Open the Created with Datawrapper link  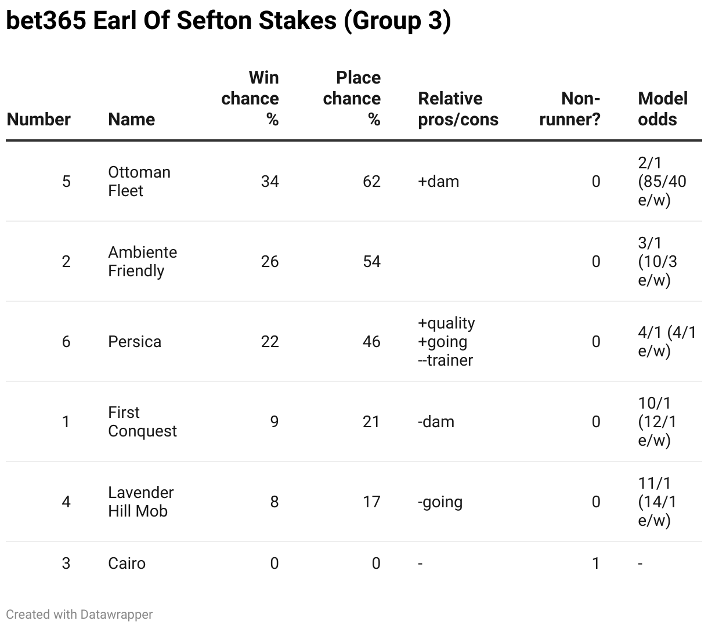[79, 614]
